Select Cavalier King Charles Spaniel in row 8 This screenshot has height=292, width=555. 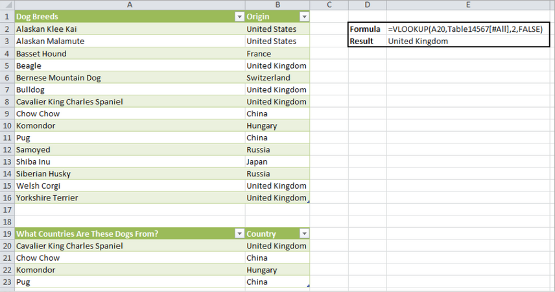tap(130, 102)
